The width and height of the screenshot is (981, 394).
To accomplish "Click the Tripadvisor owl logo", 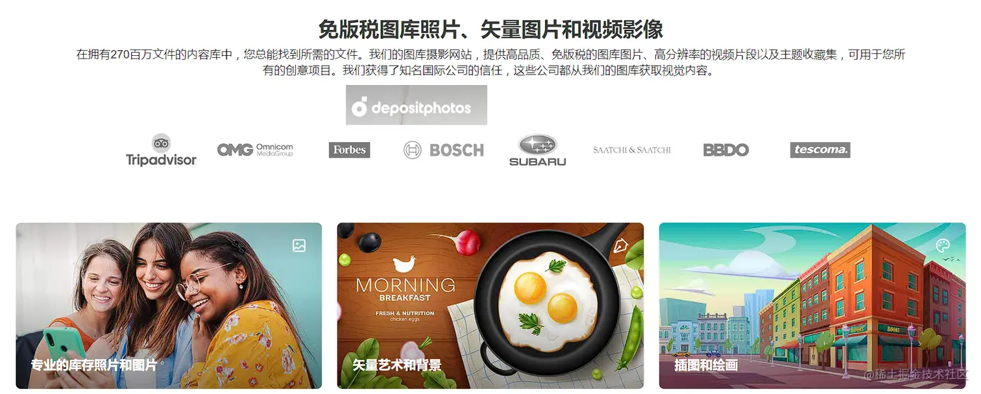I will click(x=161, y=150).
